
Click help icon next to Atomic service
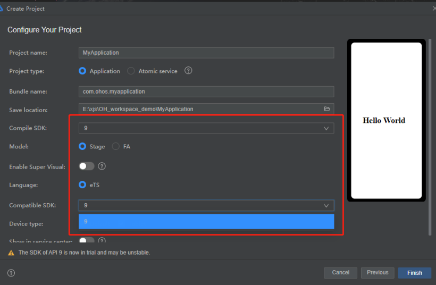[188, 71]
